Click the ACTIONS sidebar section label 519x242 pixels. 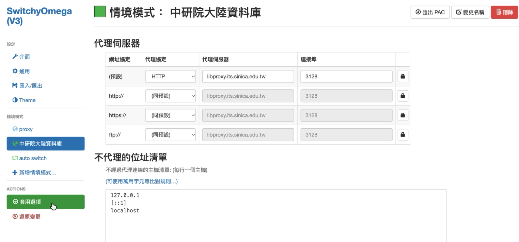coord(16,189)
